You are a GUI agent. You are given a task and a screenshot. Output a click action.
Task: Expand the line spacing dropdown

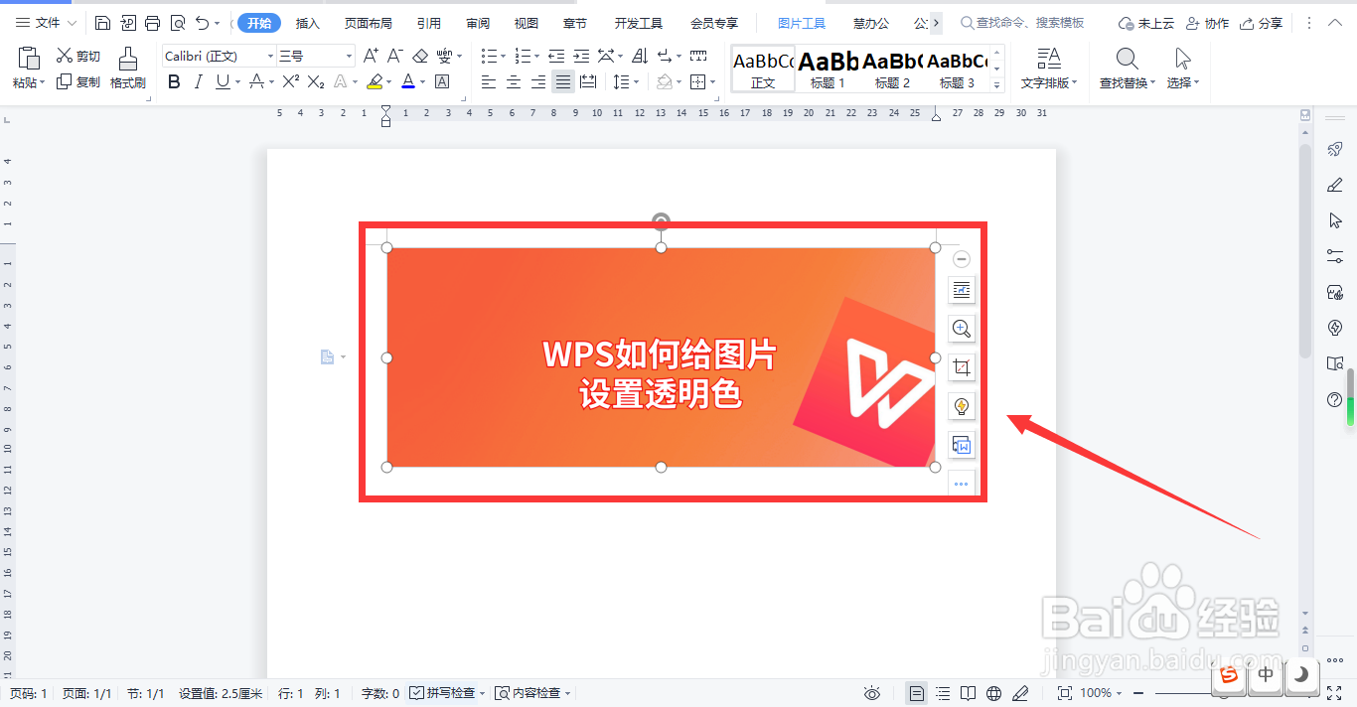(637, 81)
